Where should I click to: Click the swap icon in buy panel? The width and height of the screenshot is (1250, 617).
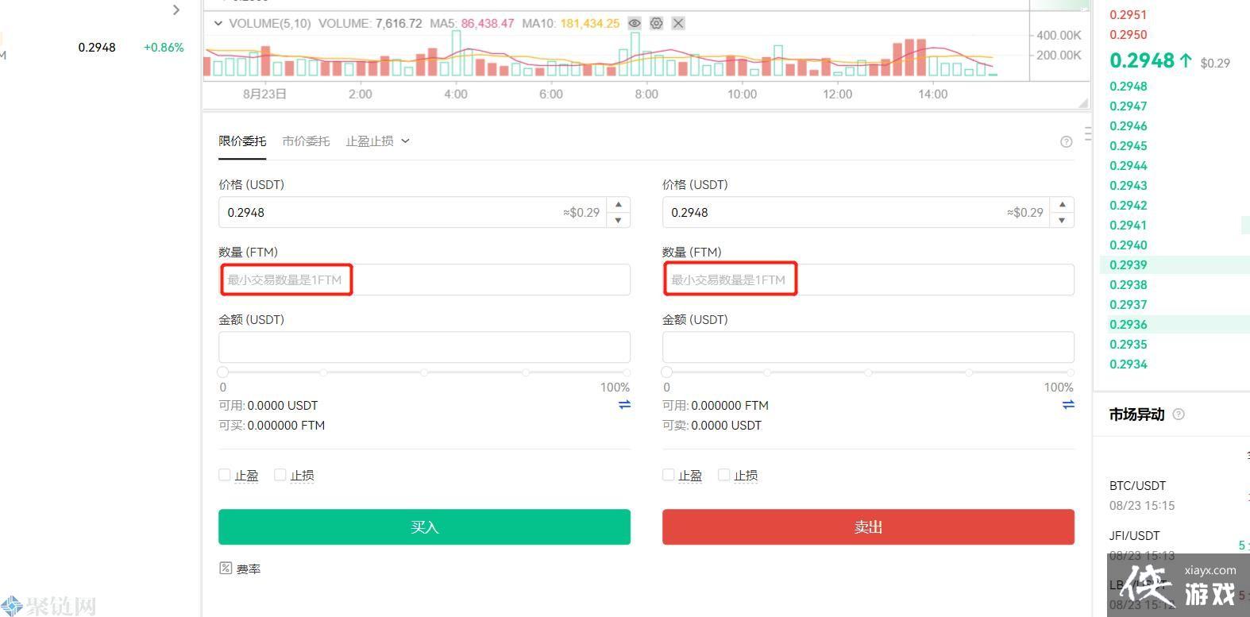point(624,405)
